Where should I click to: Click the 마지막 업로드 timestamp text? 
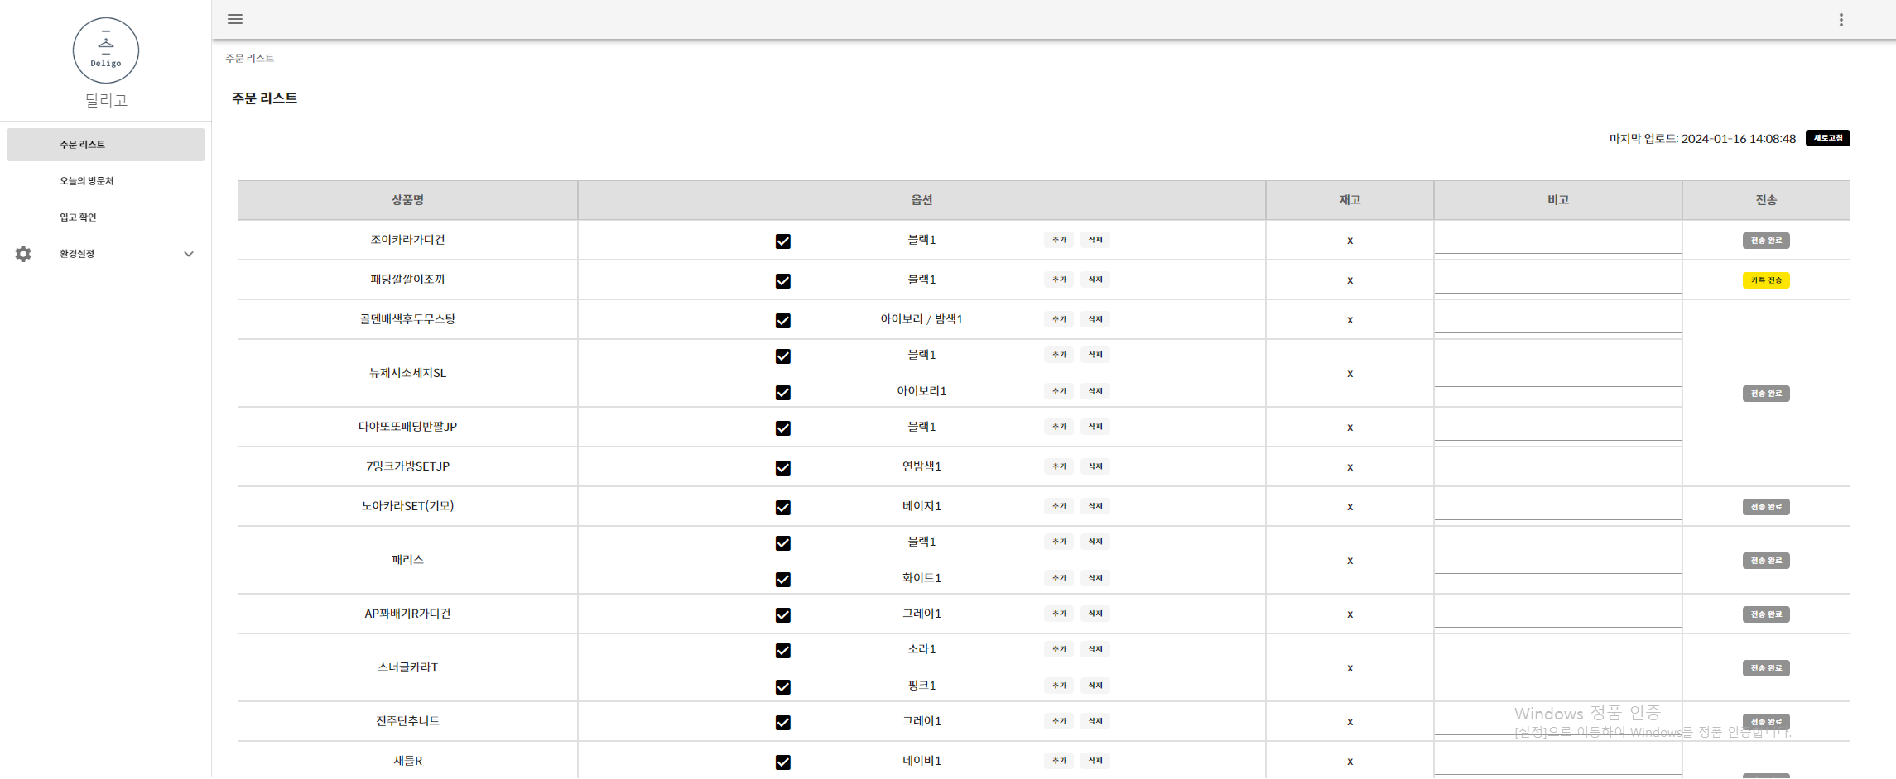1702,139
